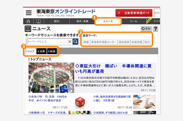
Task: Select the ツール menu
Action: (133, 21)
